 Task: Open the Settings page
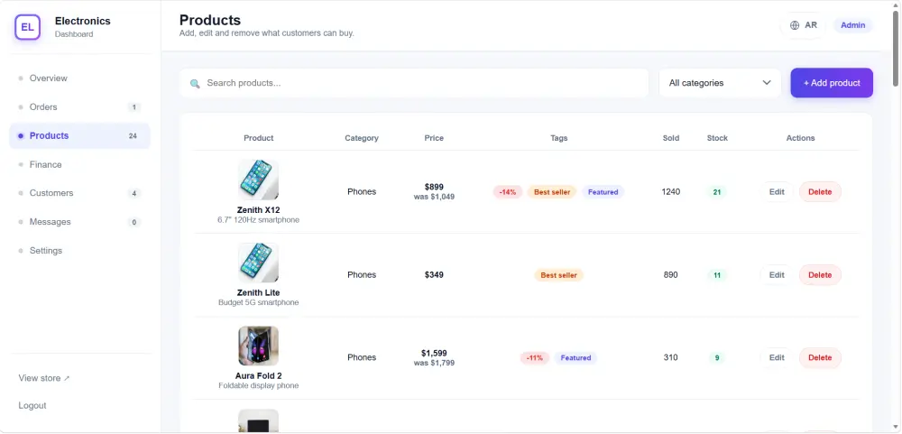click(79, 251)
